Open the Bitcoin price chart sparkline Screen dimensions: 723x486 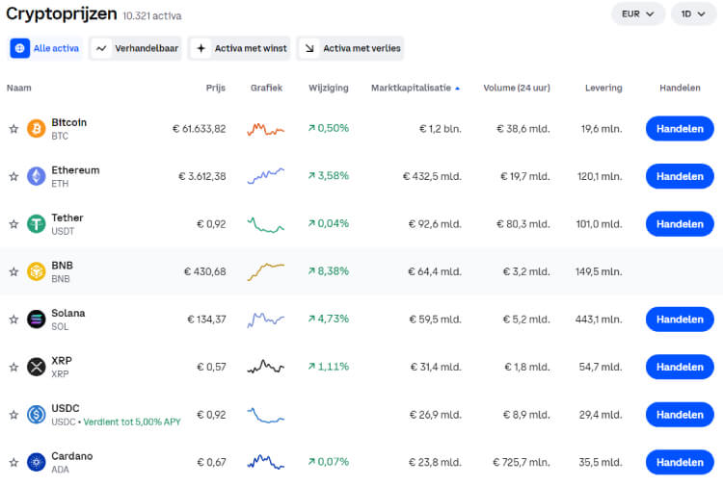click(266, 129)
